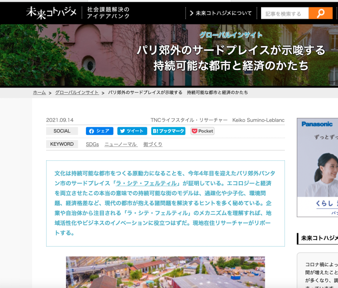This screenshot has width=338, height=288.
Task: Click the Panasonic advertisement banner
Action: pos(317,167)
